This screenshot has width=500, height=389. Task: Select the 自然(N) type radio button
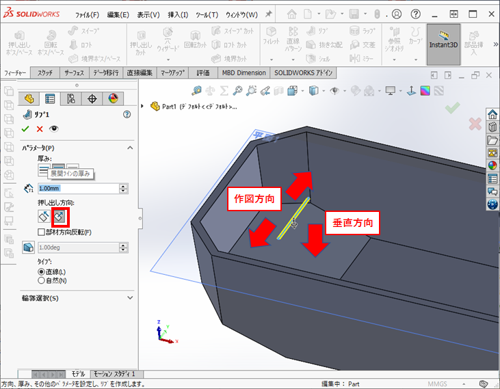[x=41, y=280]
